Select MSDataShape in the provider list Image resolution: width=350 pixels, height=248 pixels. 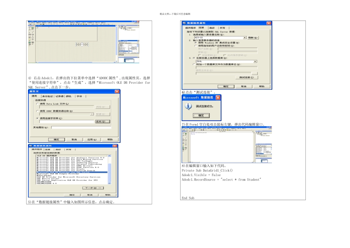tap(43, 175)
